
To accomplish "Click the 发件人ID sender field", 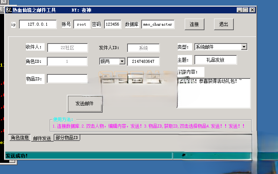I will point(143,48).
